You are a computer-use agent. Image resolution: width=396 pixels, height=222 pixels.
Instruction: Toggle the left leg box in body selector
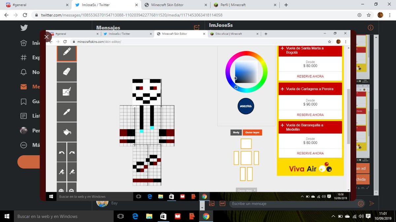click(243, 174)
